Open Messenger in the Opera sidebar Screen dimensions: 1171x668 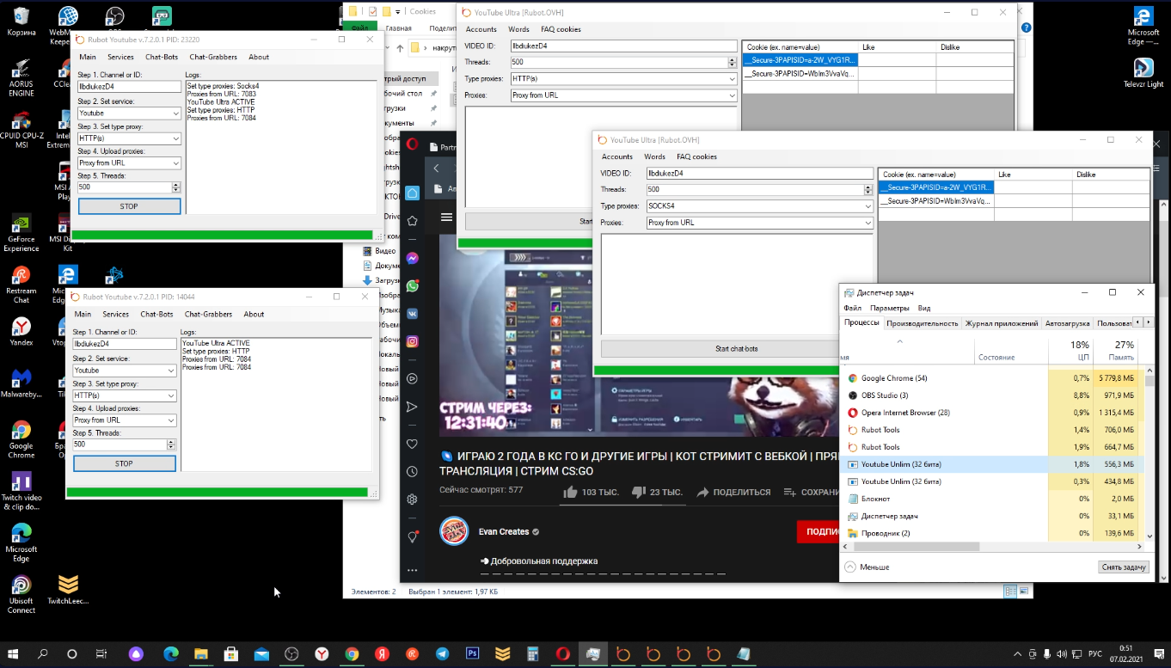point(413,258)
